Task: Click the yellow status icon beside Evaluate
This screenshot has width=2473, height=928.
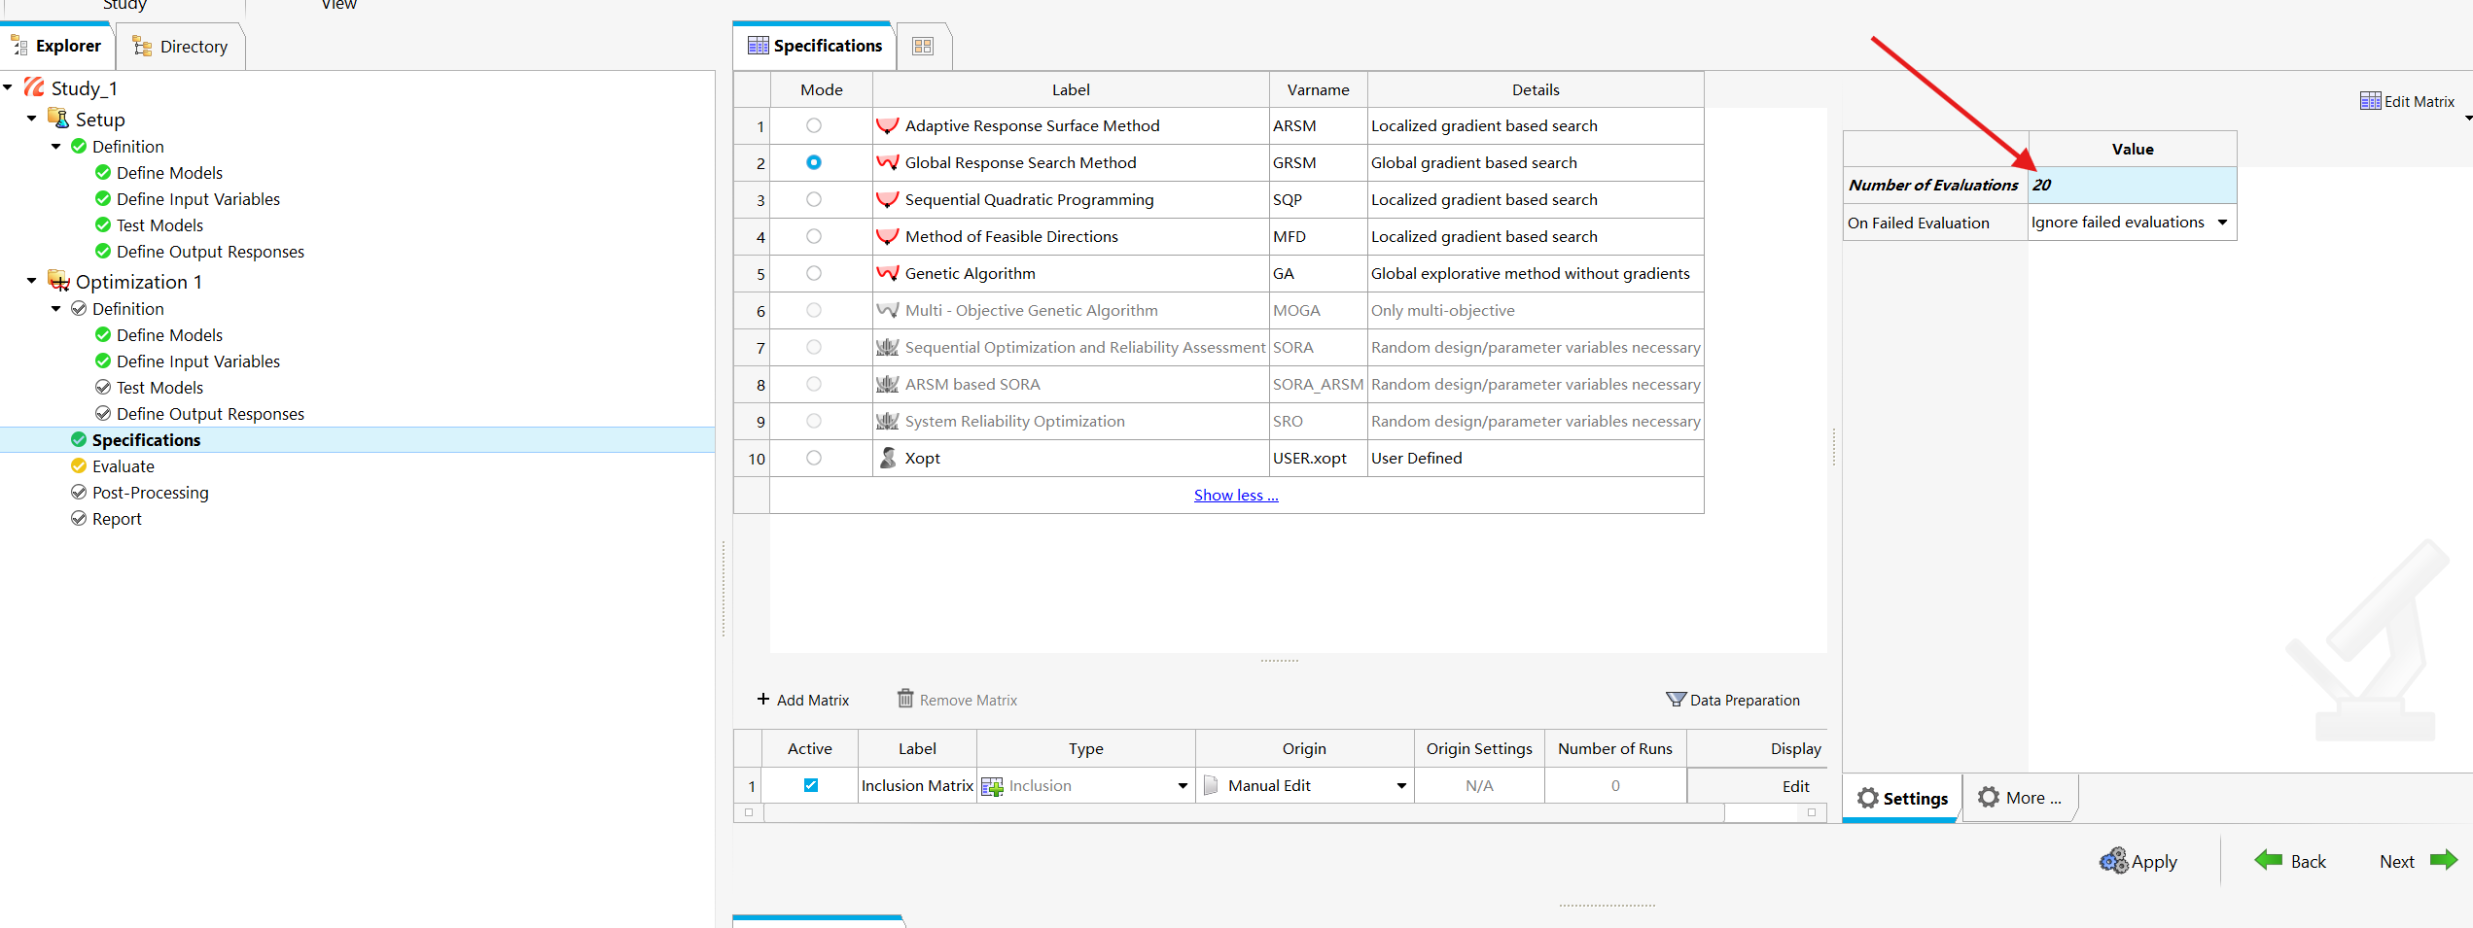Action: point(79,465)
